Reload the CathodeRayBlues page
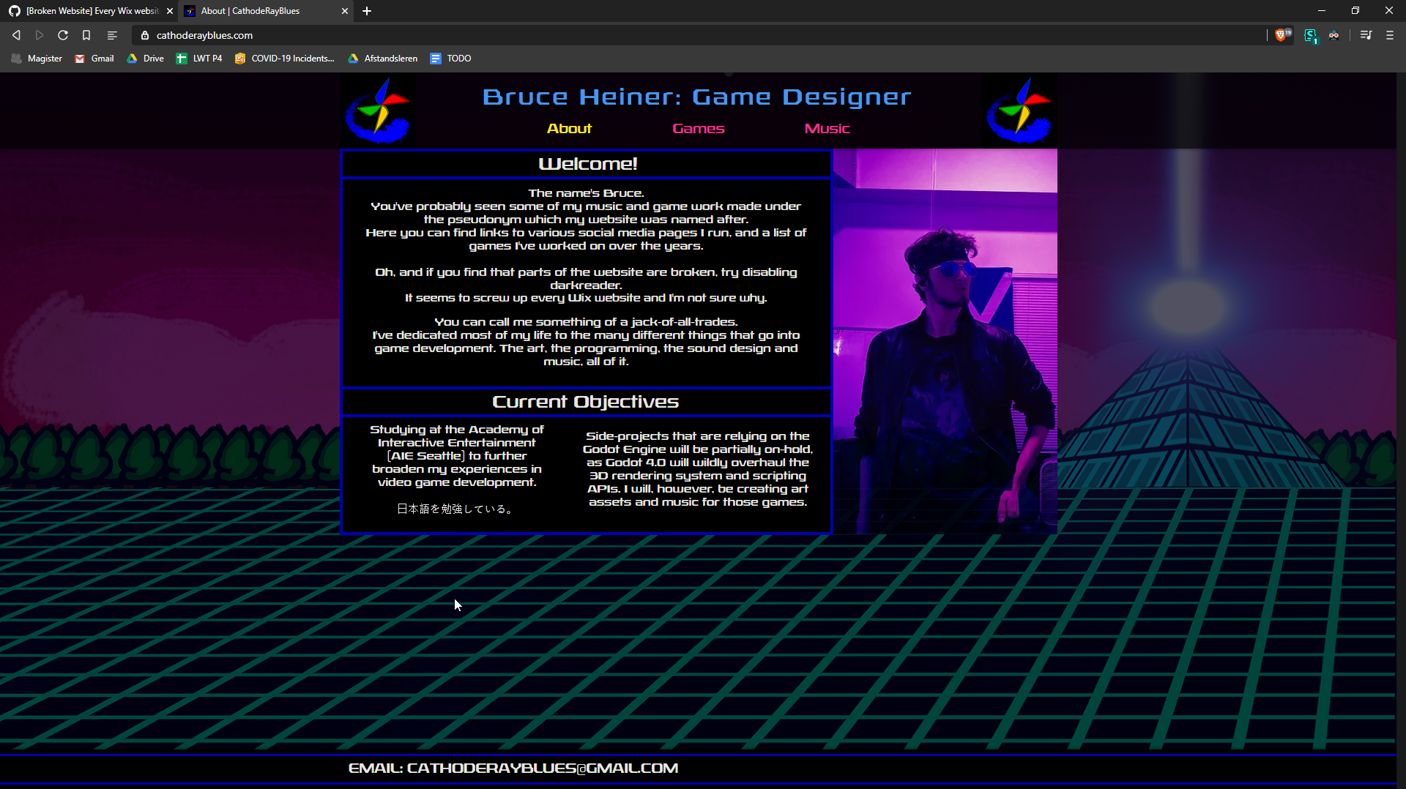 tap(62, 34)
